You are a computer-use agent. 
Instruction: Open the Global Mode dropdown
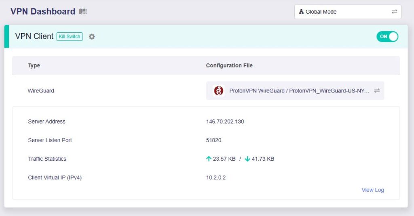pos(348,12)
